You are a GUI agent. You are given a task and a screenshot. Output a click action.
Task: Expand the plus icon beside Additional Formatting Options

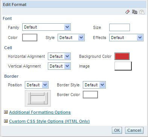(6, 112)
